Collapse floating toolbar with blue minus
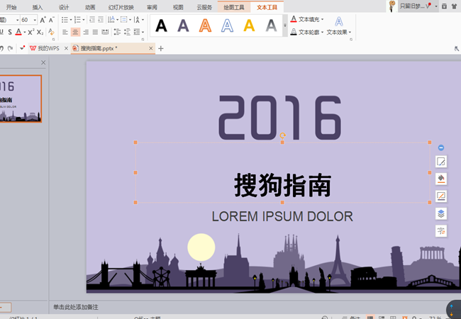This screenshot has height=319, width=461. [441, 147]
